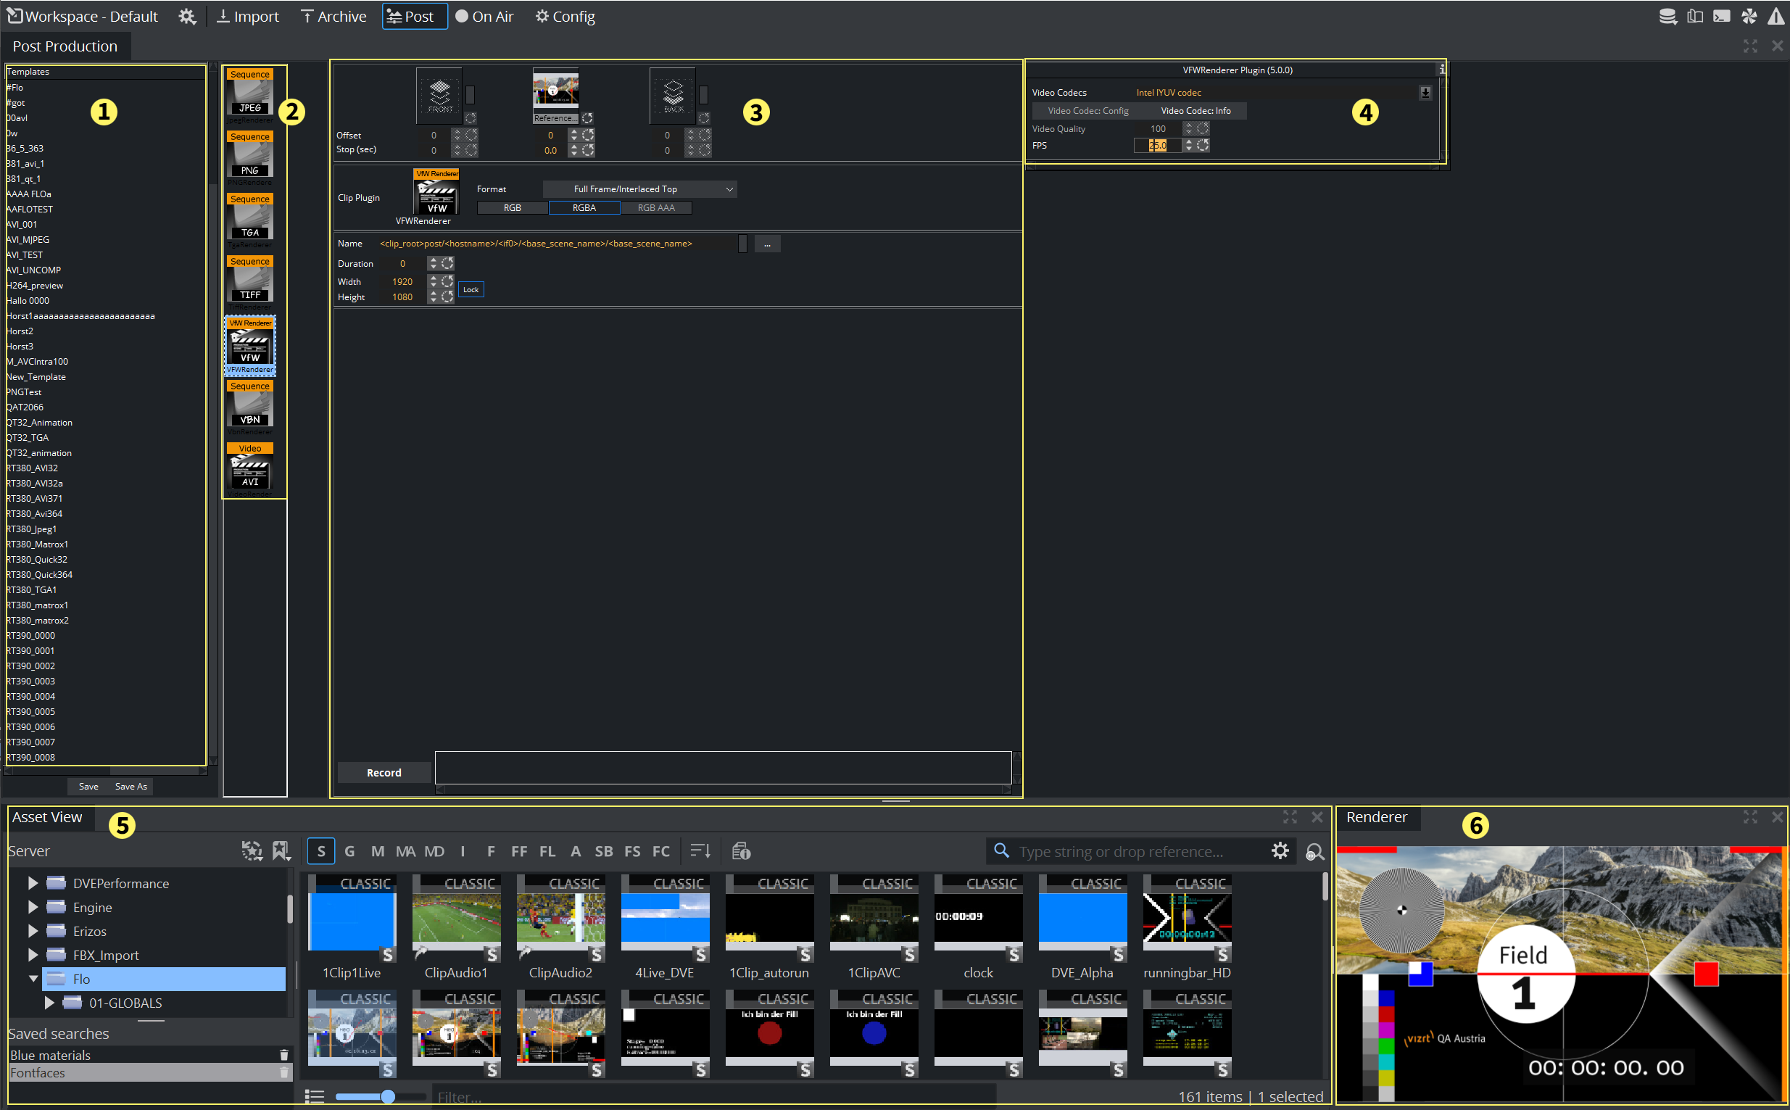
Task: Click the Record button
Action: [384, 772]
